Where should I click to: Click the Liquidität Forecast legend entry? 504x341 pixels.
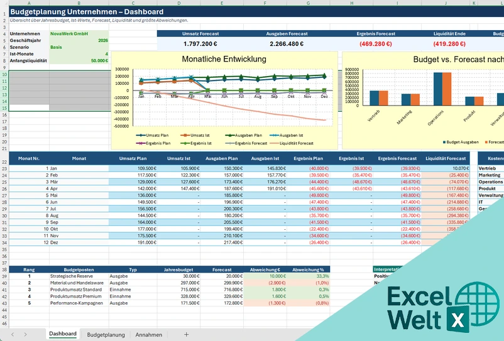point(292,143)
